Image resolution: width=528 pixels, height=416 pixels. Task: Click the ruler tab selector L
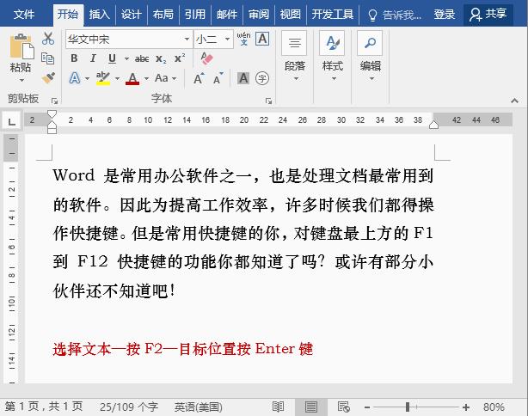pyautogui.click(x=12, y=121)
